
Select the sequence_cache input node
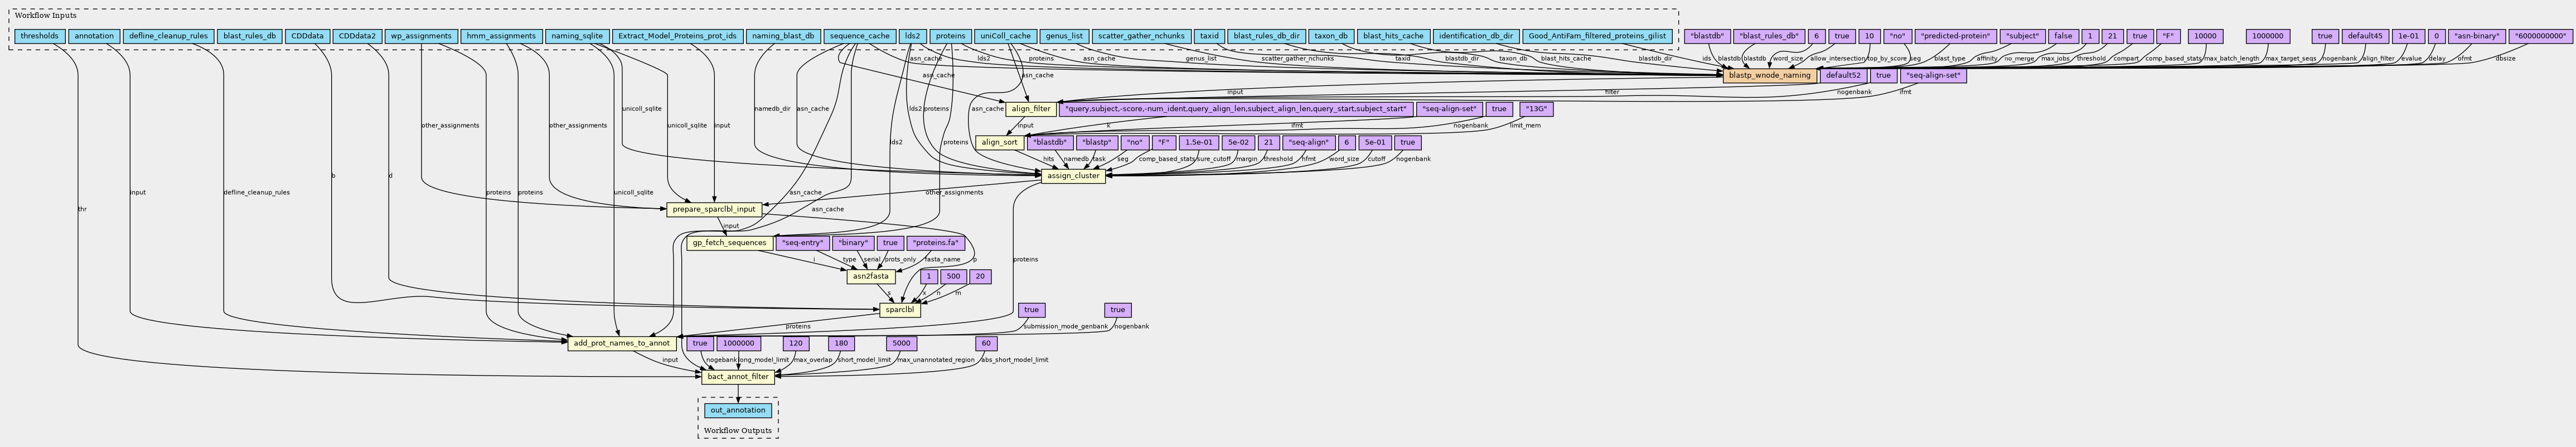pyautogui.click(x=859, y=36)
